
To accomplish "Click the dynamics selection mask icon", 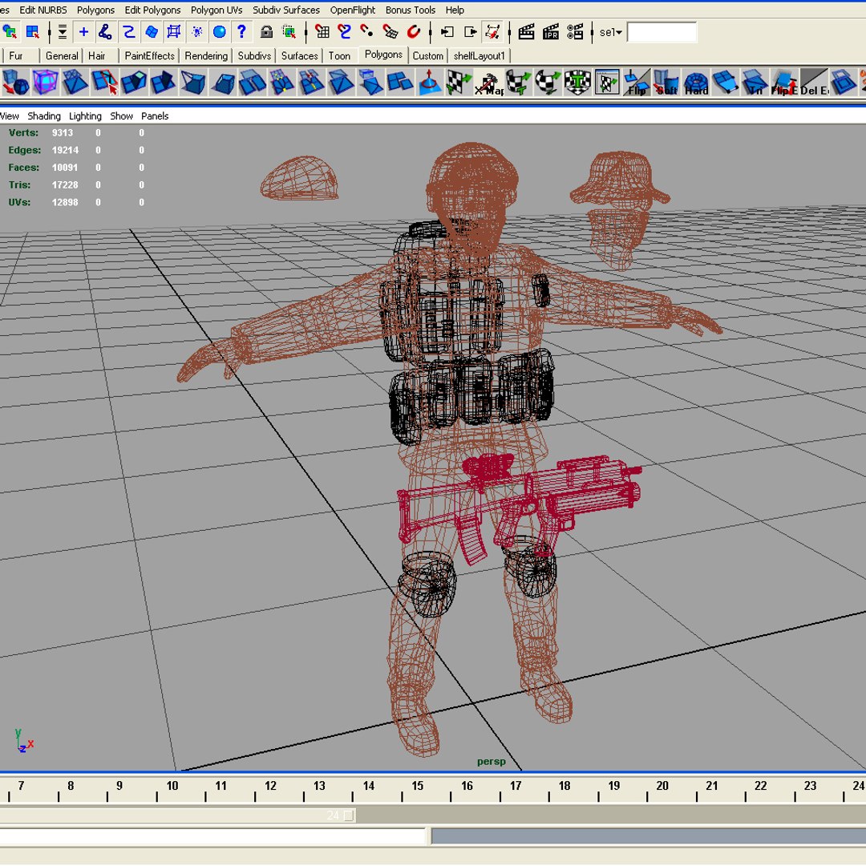I will pos(196,32).
